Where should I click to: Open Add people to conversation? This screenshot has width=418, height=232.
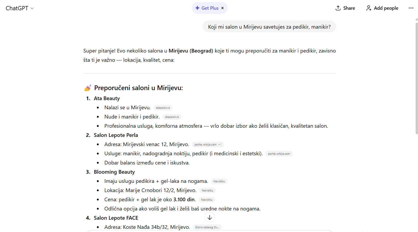(382, 8)
